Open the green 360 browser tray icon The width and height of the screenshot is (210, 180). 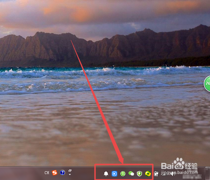tap(123, 174)
